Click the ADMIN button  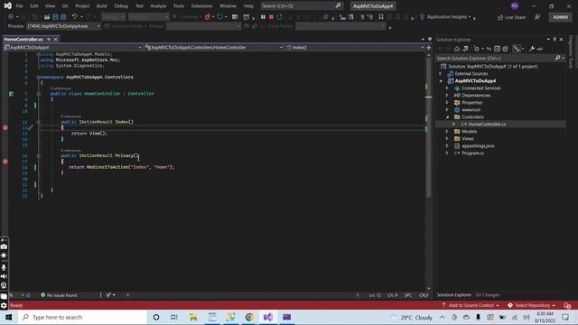(x=560, y=17)
